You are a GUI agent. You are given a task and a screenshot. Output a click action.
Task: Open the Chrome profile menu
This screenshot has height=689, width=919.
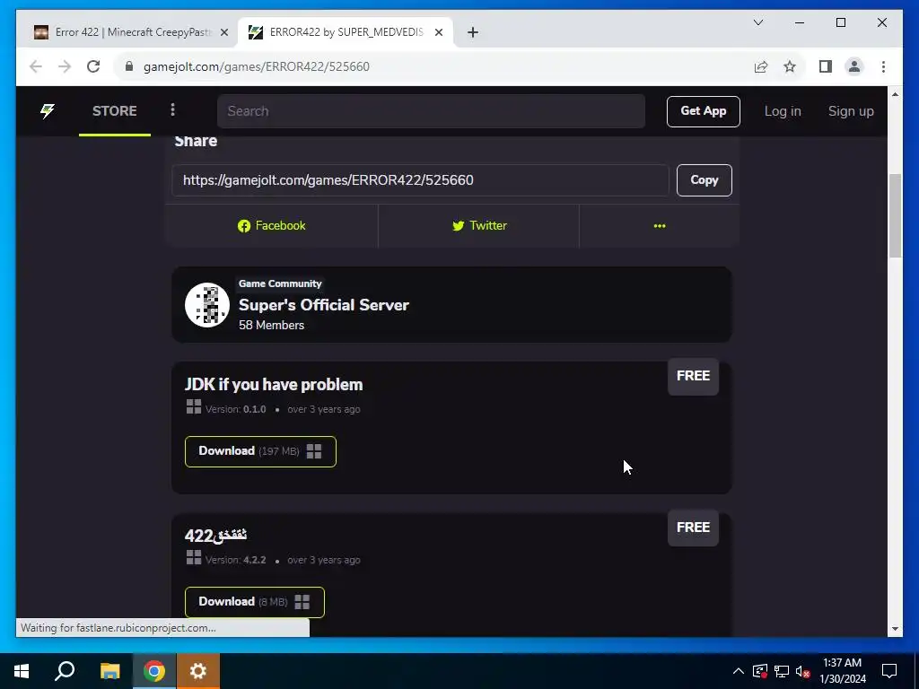click(854, 66)
